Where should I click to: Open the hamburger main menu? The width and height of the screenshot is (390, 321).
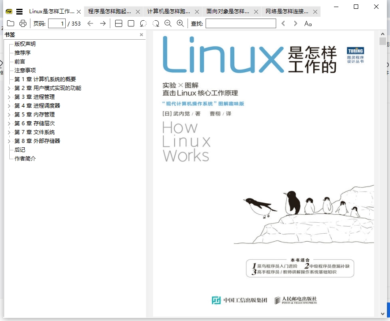click(19, 11)
